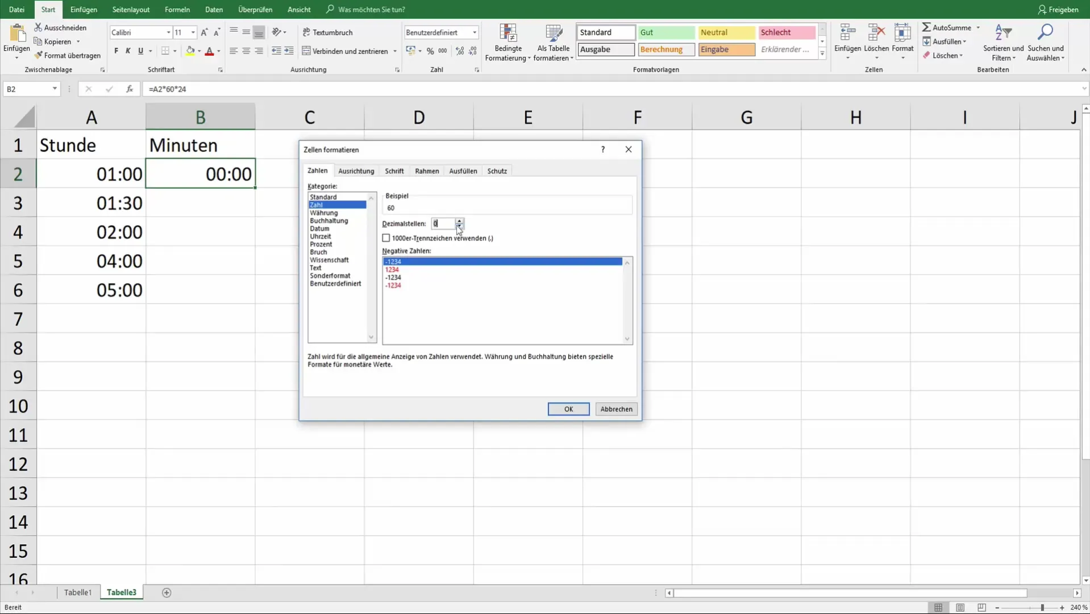Click thousands separator 000 icon

click(443, 51)
